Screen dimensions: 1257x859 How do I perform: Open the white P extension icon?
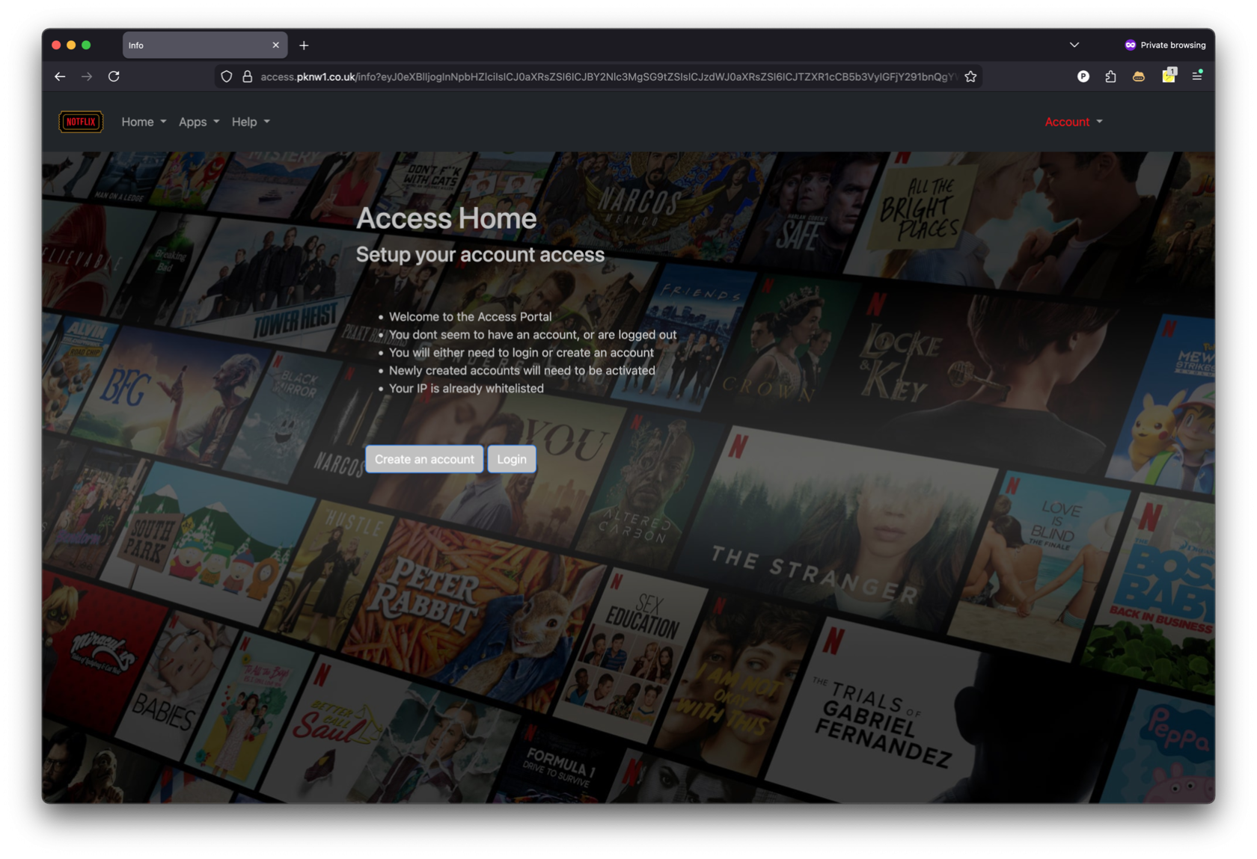(x=1083, y=76)
